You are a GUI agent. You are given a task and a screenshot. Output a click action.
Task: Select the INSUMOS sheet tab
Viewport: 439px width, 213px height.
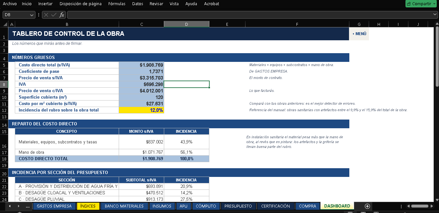click(162, 206)
